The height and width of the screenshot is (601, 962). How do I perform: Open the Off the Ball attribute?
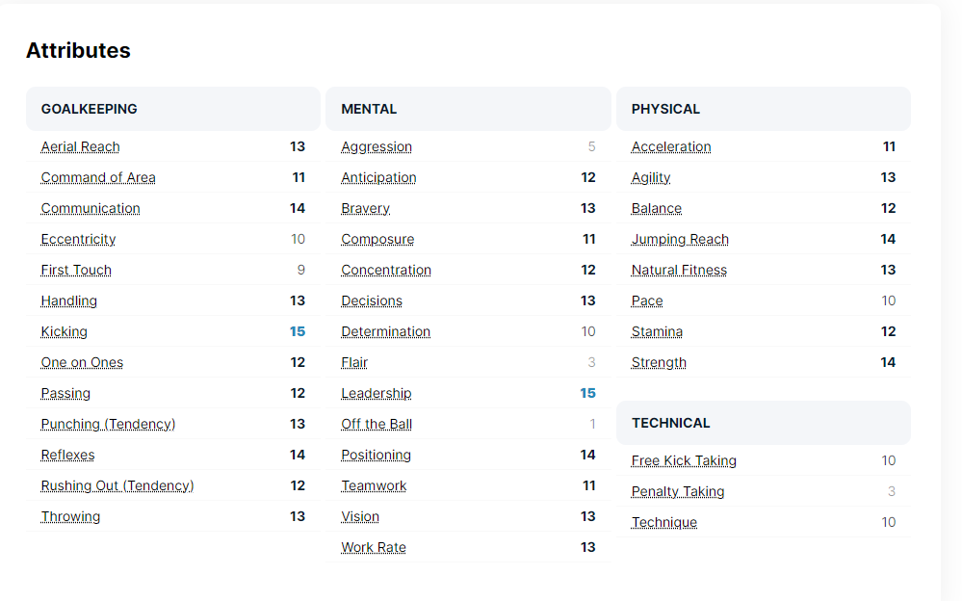click(x=376, y=424)
